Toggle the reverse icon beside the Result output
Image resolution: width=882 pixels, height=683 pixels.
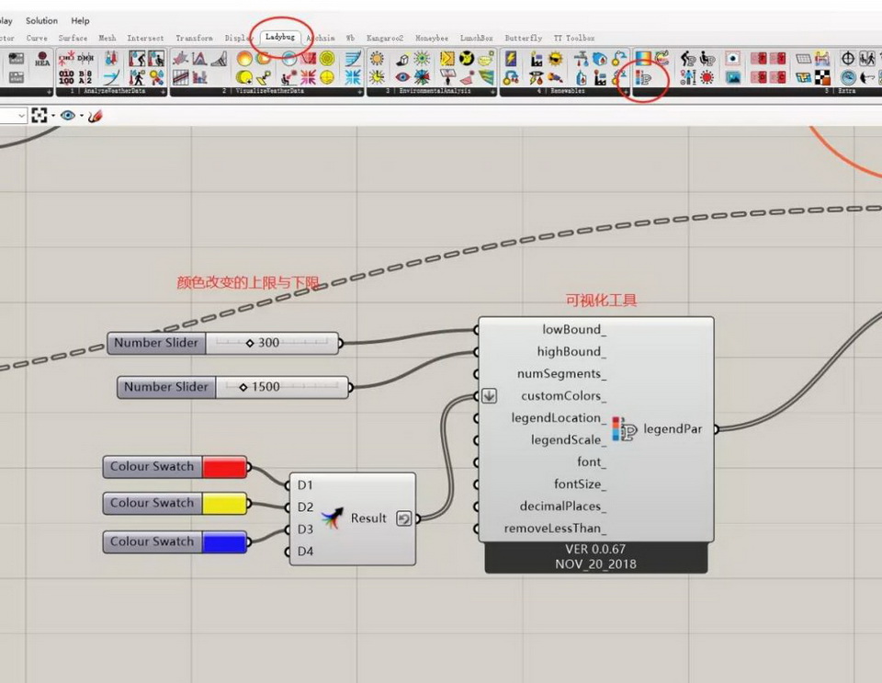[x=403, y=518]
